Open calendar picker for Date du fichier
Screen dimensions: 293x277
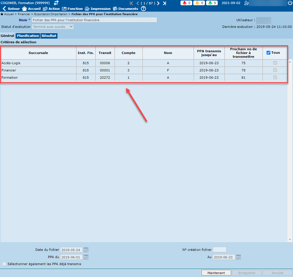[x=86, y=250]
